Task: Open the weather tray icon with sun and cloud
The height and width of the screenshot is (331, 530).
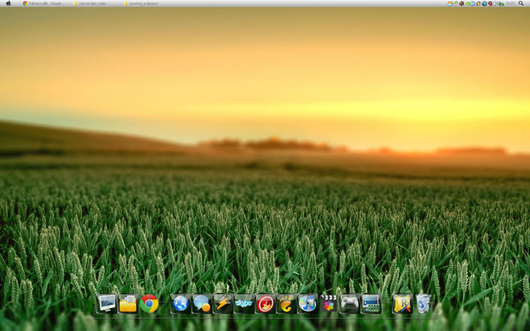Action: tap(450, 4)
